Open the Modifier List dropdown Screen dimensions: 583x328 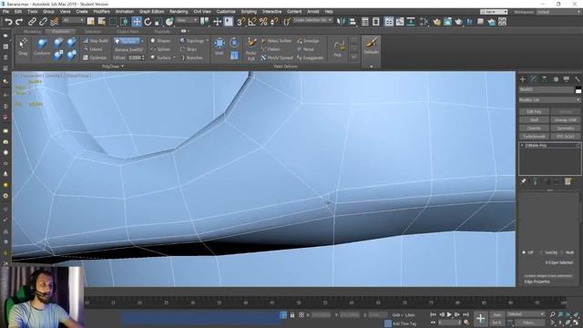[549, 100]
